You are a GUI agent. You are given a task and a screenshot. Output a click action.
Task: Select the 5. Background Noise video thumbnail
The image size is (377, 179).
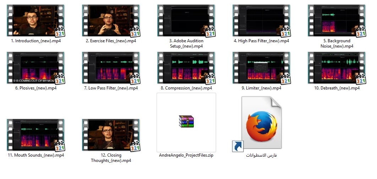(x=337, y=20)
